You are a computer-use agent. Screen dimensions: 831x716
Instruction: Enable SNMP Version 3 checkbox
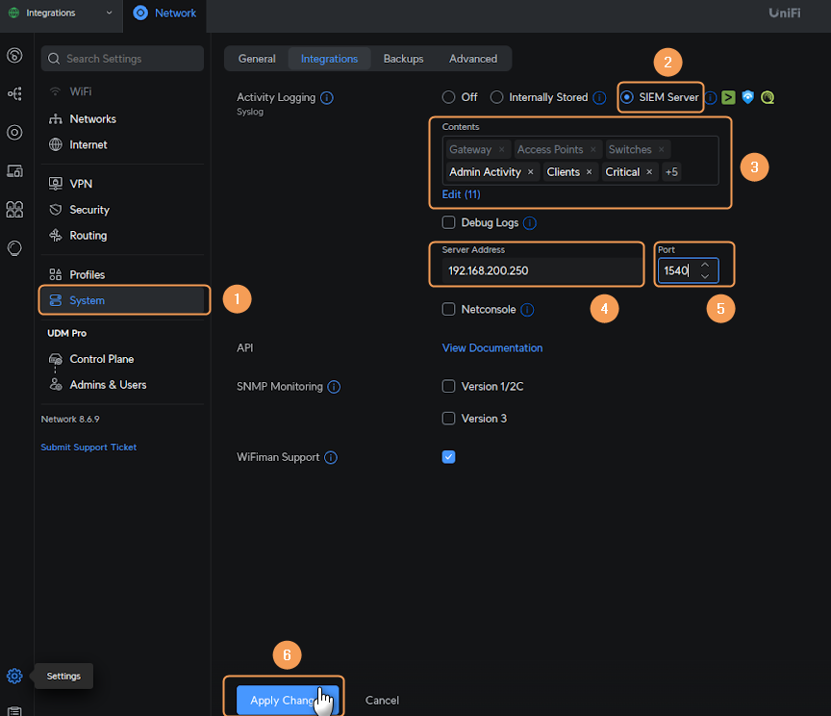pyautogui.click(x=448, y=419)
